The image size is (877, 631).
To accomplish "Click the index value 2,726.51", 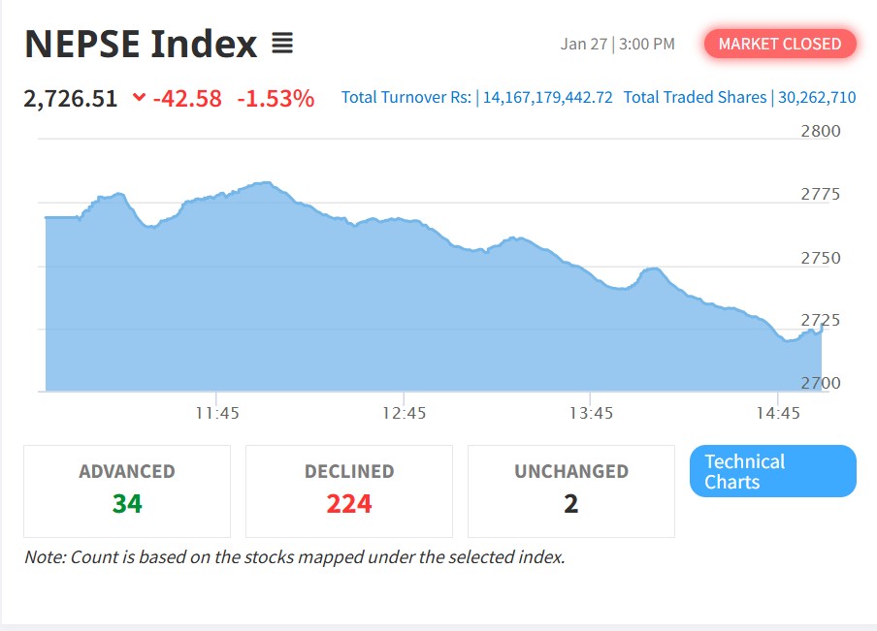I will tap(71, 98).
